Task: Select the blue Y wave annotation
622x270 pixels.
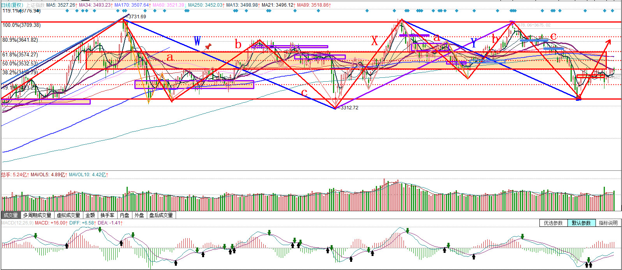Action: pos(474,43)
